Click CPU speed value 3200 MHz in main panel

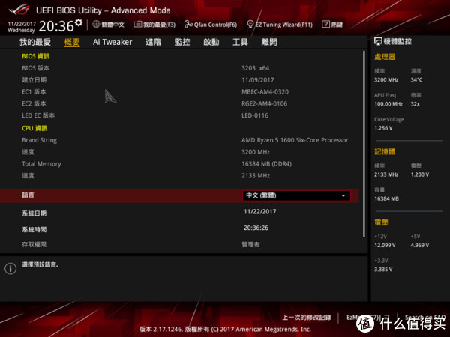tap(256, 152)
